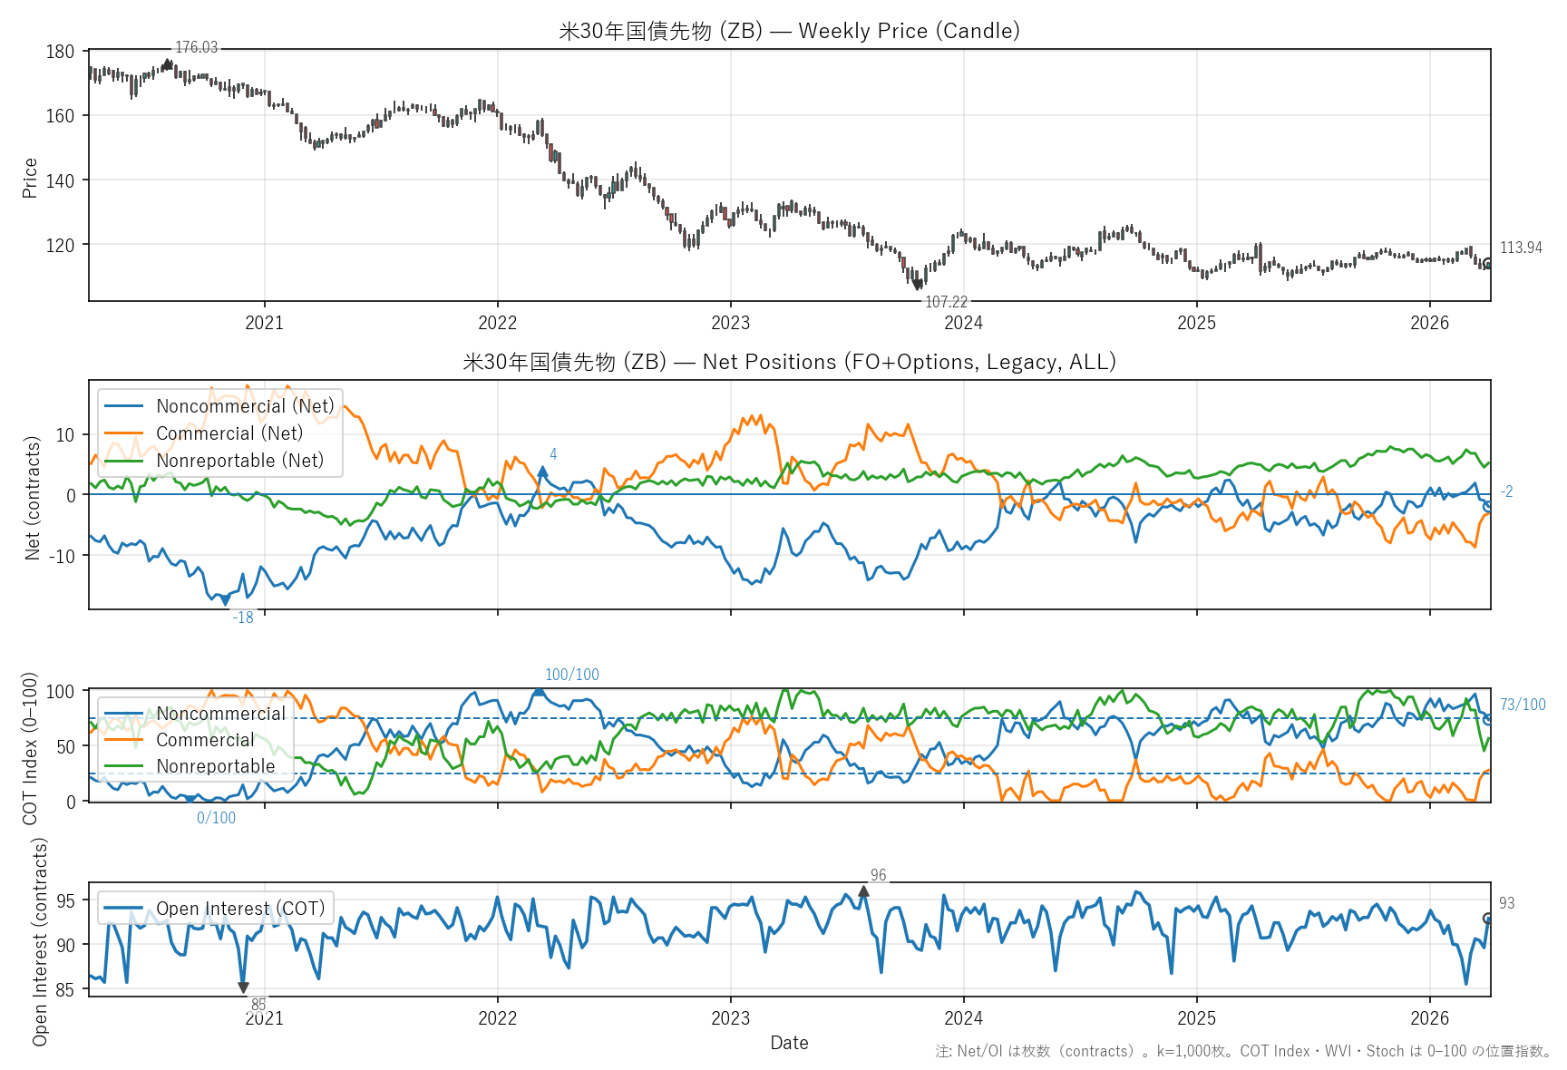Click the Open Interest (COT) legend label

(x=239, y=909)
